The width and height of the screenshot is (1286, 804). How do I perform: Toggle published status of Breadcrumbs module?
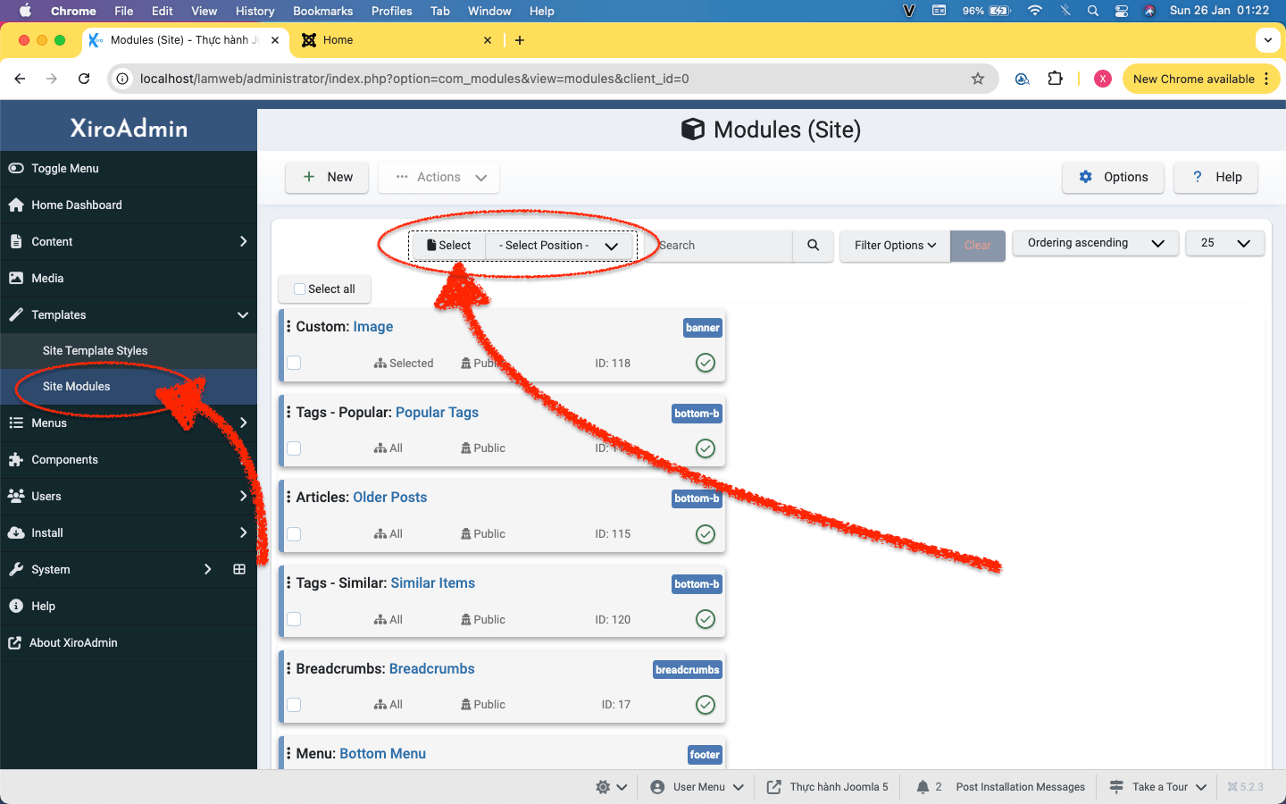point(706,705)
